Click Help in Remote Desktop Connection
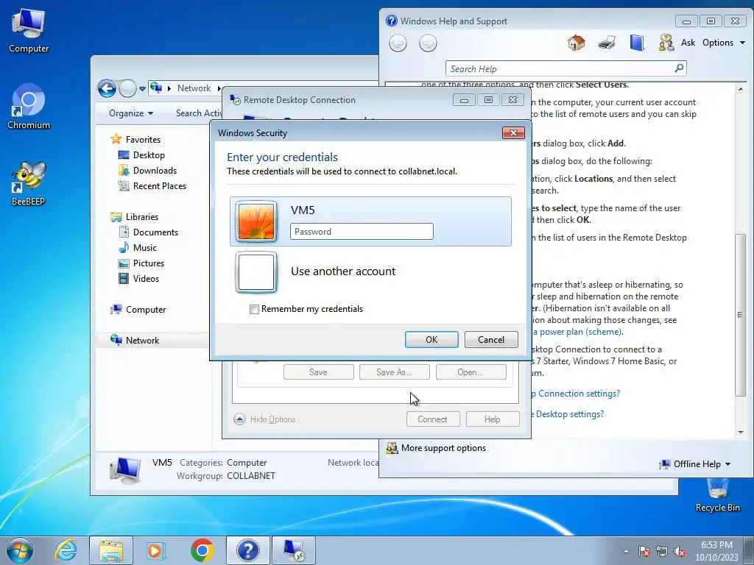Viewport: 754px width, 565px height. pyautogui.click(x=493, y=419)
